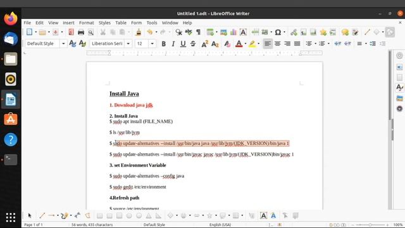Click the Open folder toolbar icon

pyautogui.click(x=42, y=32)
